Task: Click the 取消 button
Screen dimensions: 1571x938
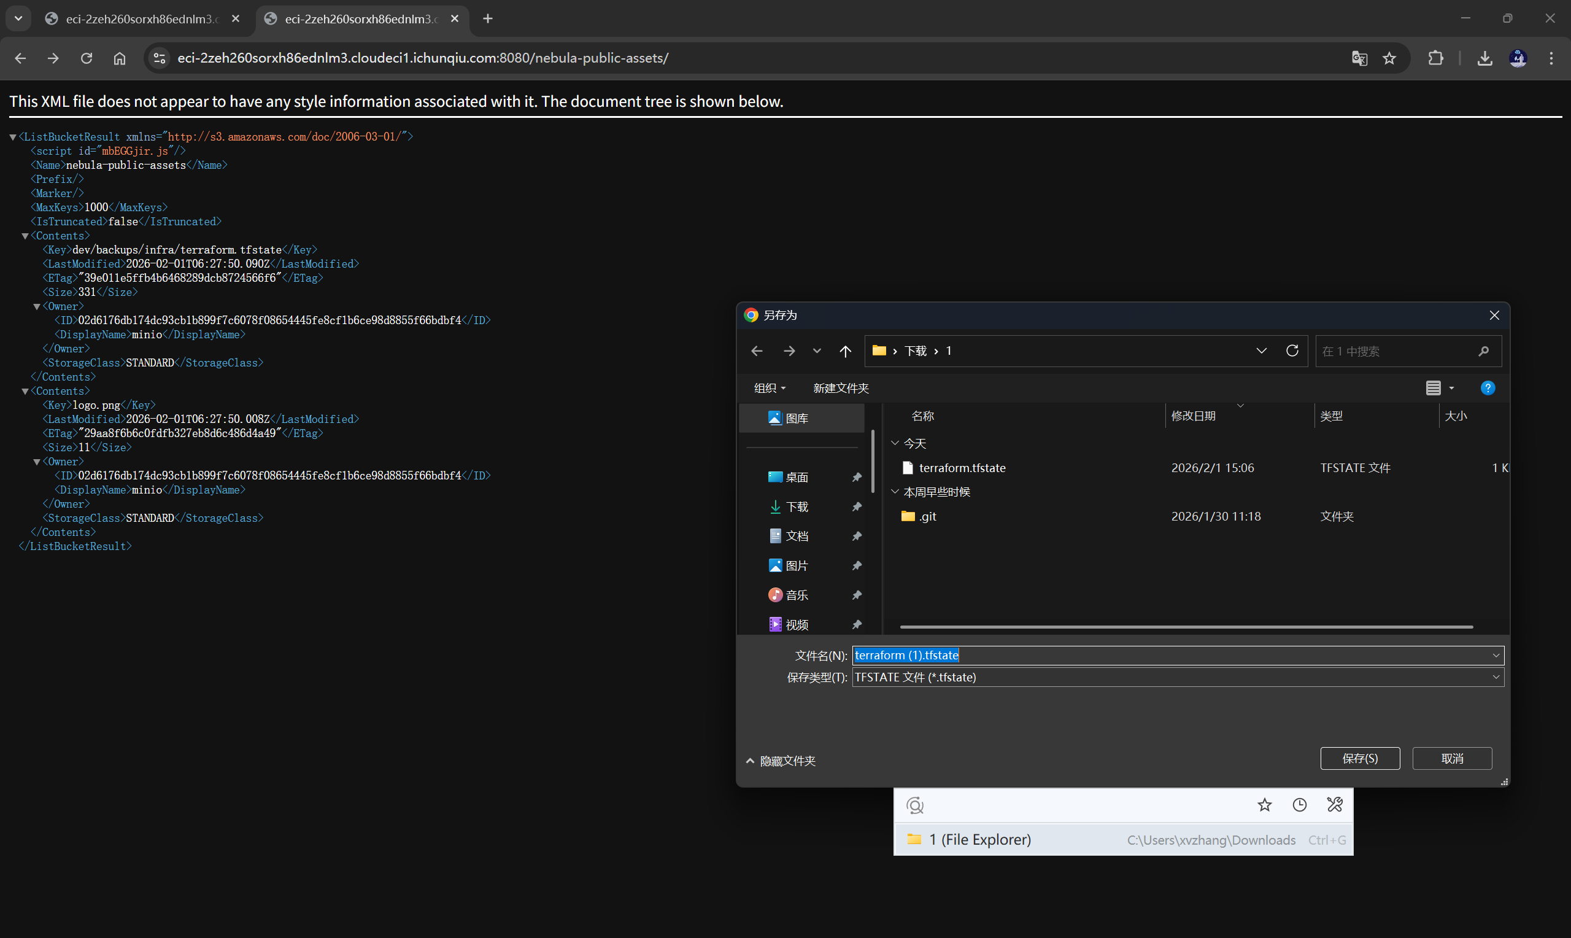Action: tap(1452, 758)
